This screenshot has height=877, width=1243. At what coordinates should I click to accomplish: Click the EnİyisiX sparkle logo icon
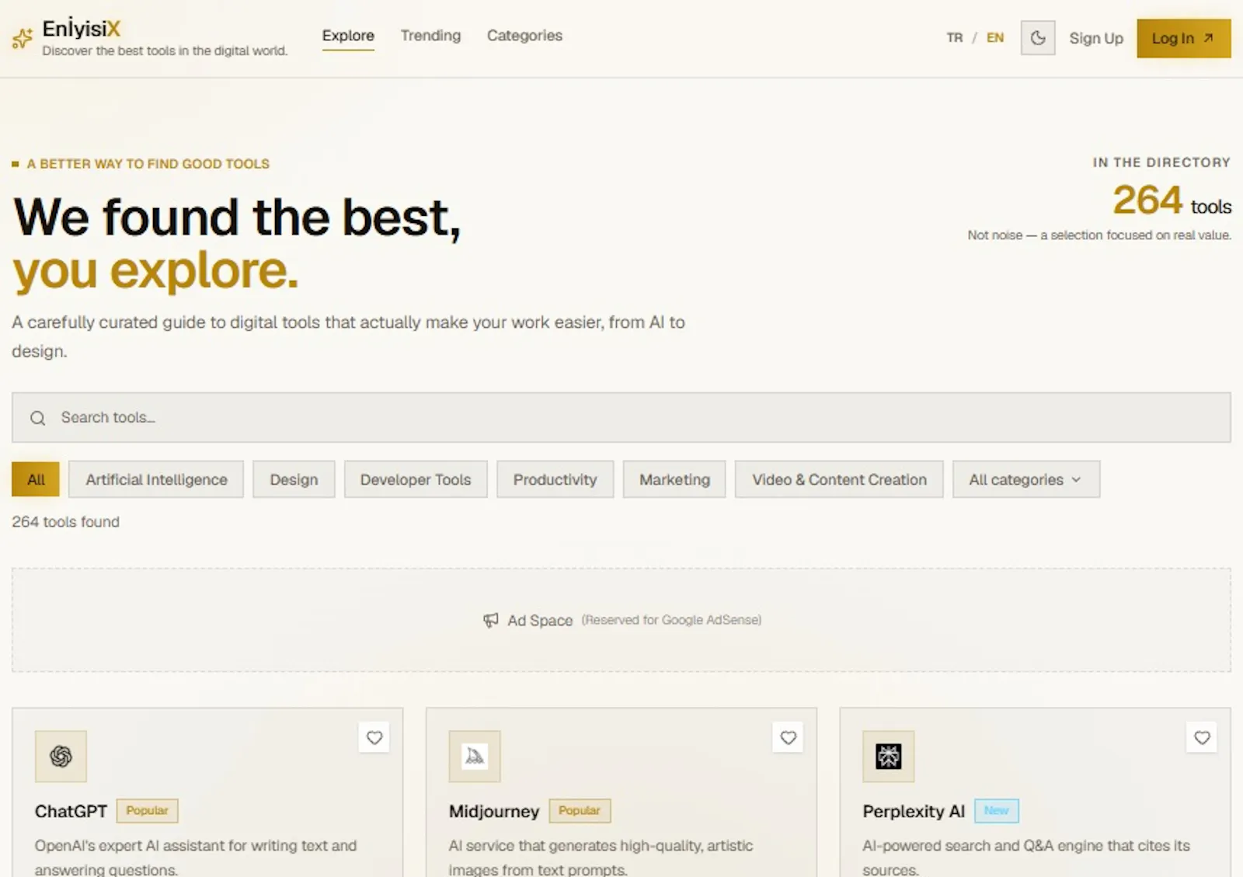point(23,38)
